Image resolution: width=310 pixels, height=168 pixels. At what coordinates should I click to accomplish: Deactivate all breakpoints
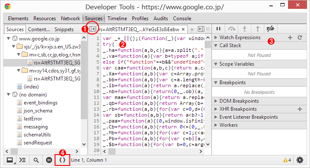click(270, 29)
